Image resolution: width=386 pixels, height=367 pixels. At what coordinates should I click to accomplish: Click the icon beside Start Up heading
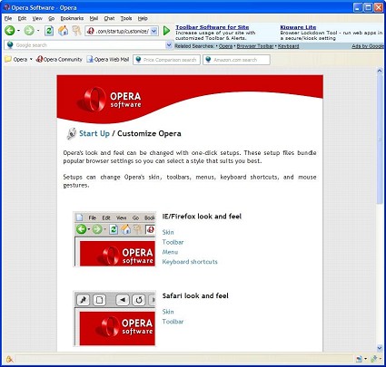click(72, 133)
